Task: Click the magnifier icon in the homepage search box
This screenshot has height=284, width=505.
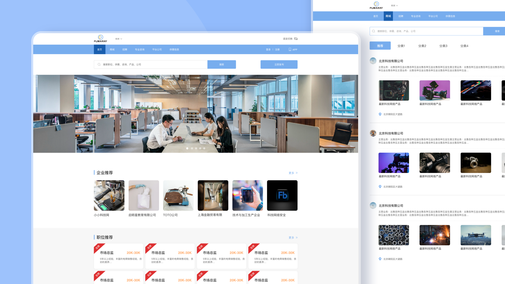Action: coord(99,64)
